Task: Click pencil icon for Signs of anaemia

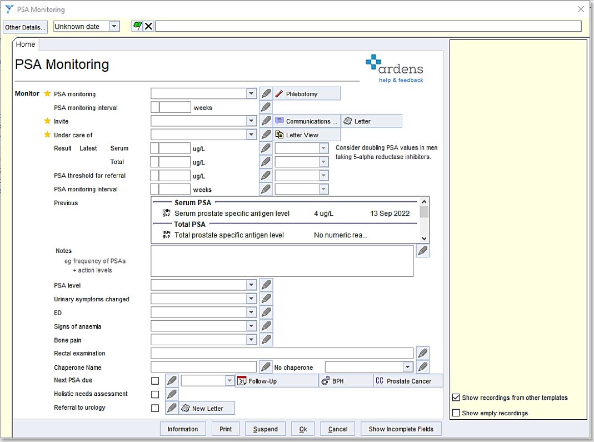Action: pos(266,326)
